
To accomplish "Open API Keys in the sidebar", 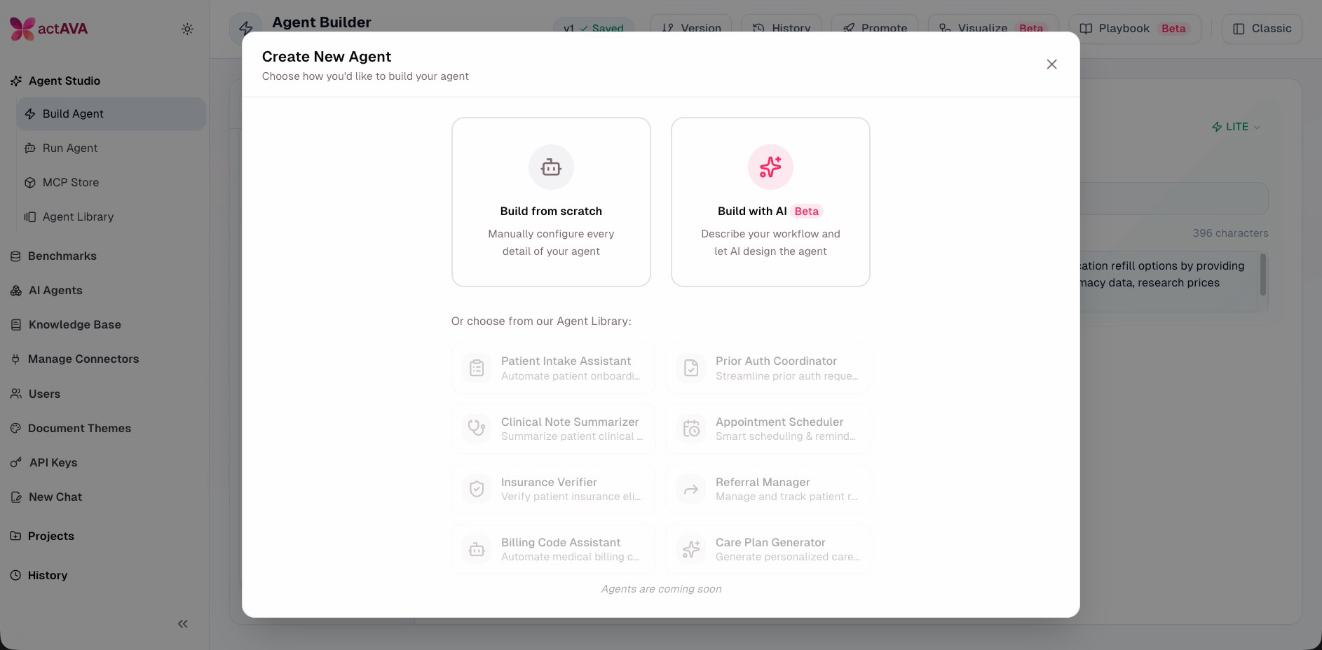I will (x=53, y=463).
